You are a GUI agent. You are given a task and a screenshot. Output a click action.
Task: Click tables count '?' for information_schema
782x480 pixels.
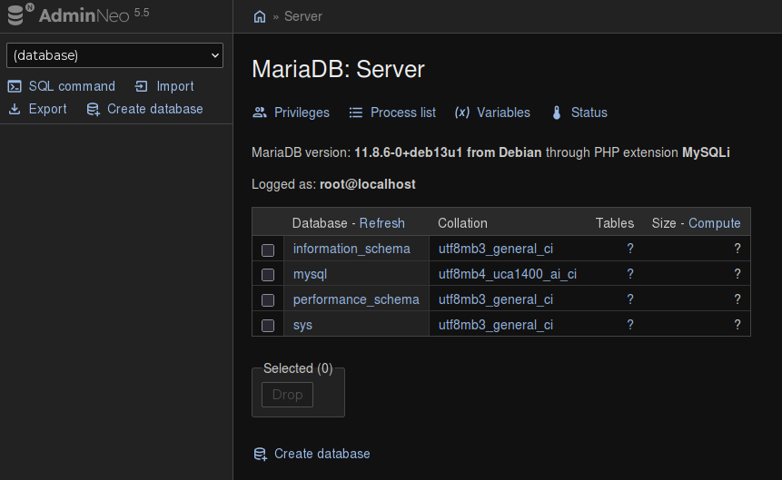pos(630,249)
